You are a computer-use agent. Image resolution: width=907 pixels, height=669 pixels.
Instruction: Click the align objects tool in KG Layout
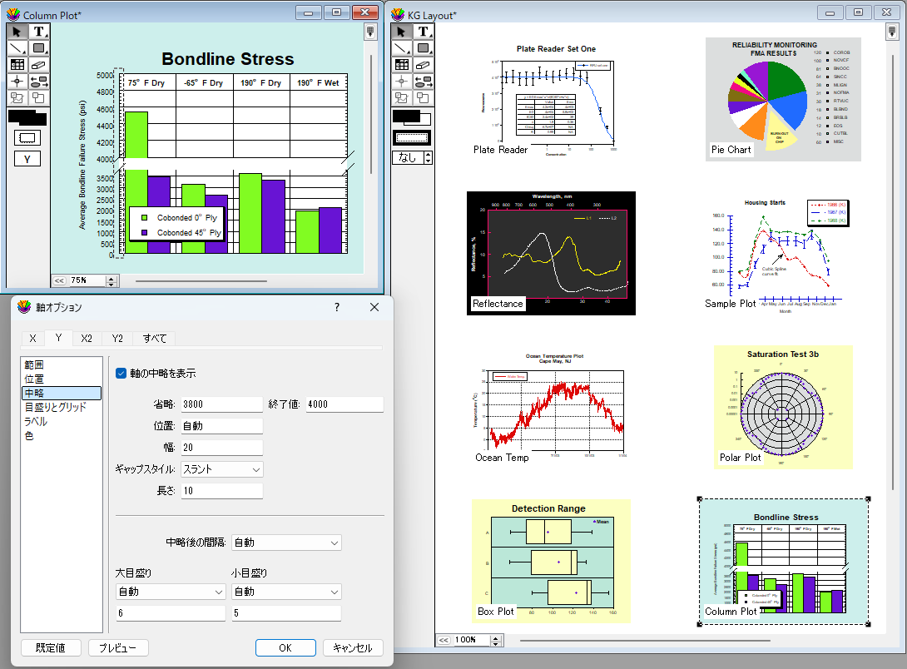[423, 82]
